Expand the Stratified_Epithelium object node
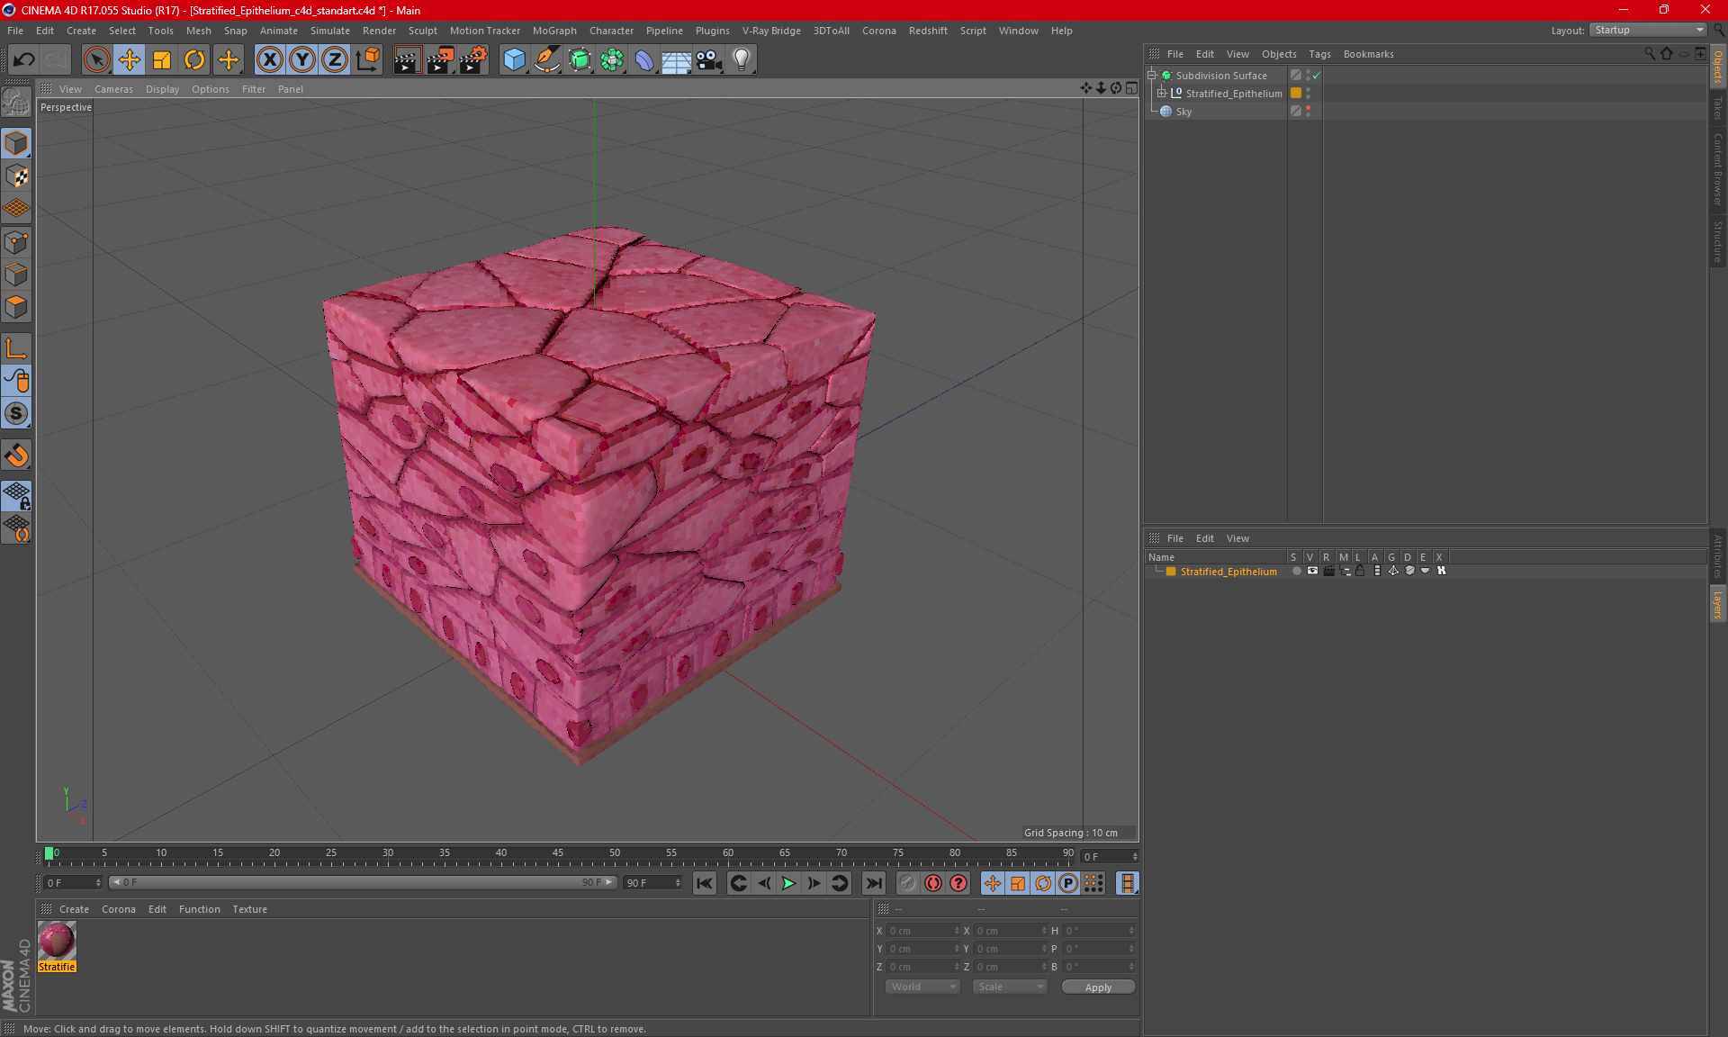Screen dimensions: 1728x1037 click(x=1162, y=94)
